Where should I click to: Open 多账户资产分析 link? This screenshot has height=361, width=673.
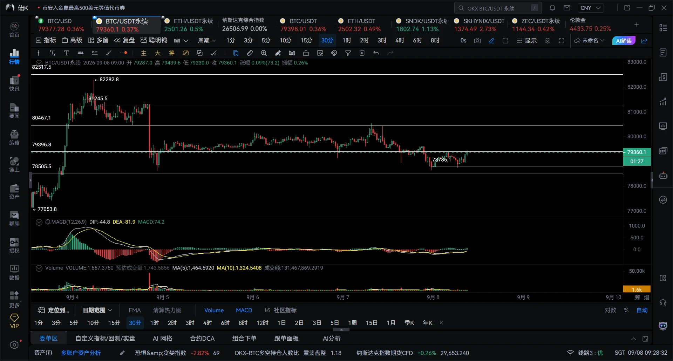coord(81,353)
